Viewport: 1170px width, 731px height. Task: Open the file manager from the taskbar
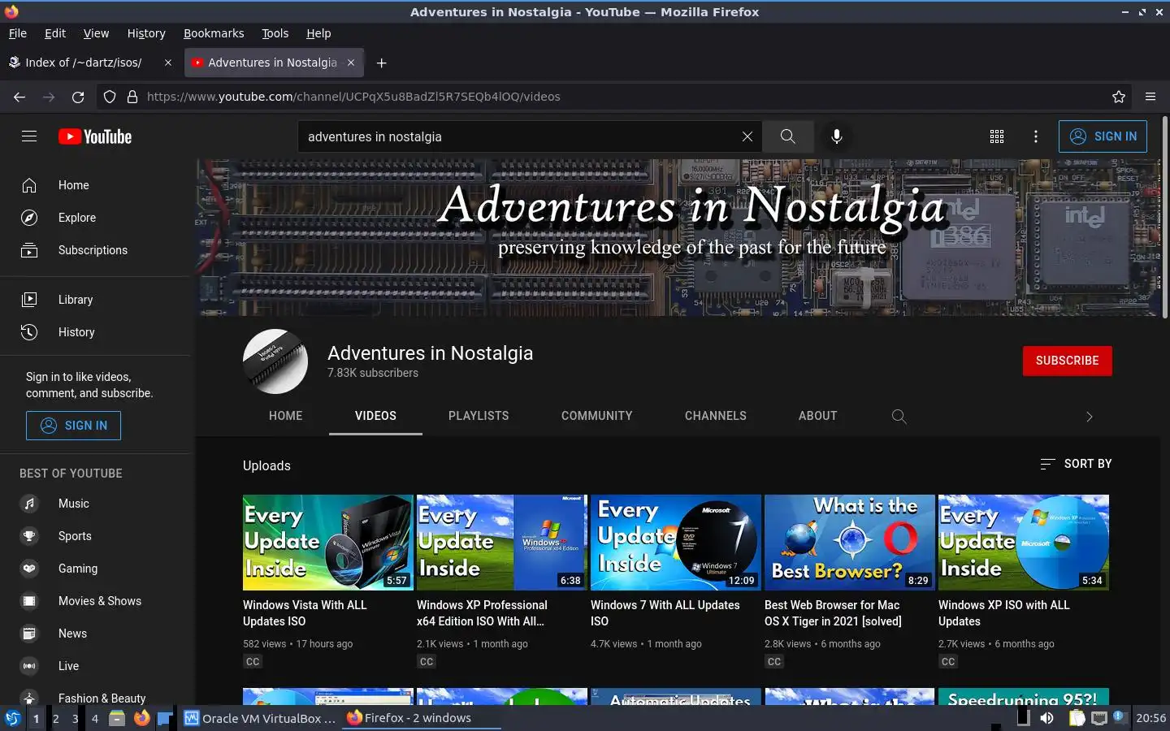coord(117,718)
